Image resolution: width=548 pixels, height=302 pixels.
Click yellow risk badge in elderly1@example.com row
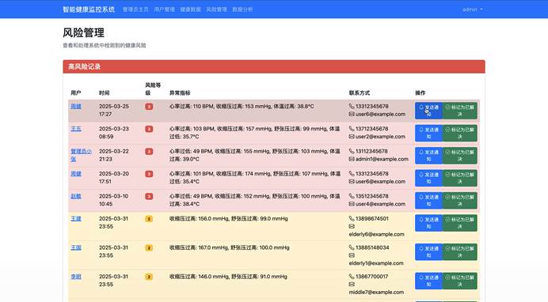pyautogui.click(x=149, y=247)
